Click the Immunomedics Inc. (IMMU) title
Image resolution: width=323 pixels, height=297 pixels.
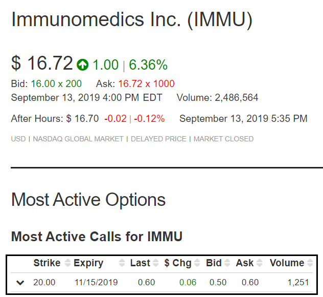pos(132,19)
